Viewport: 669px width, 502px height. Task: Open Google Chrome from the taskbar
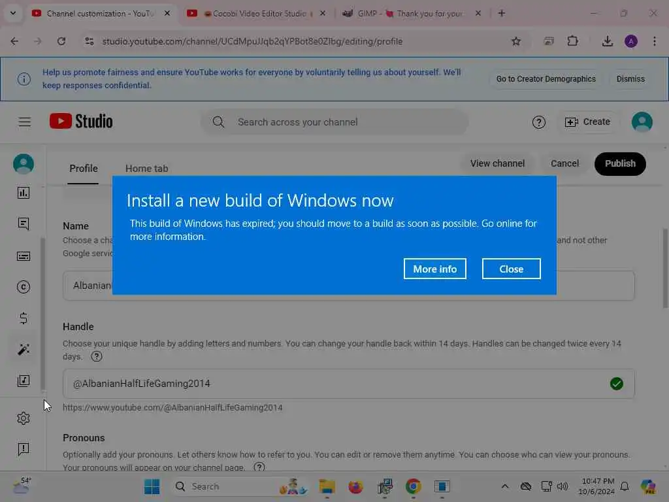pyautogui.click(x=413, y=486)
